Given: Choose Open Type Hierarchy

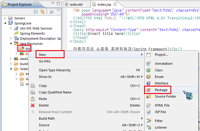Looking at the screenshot, I should pos(87,70).
